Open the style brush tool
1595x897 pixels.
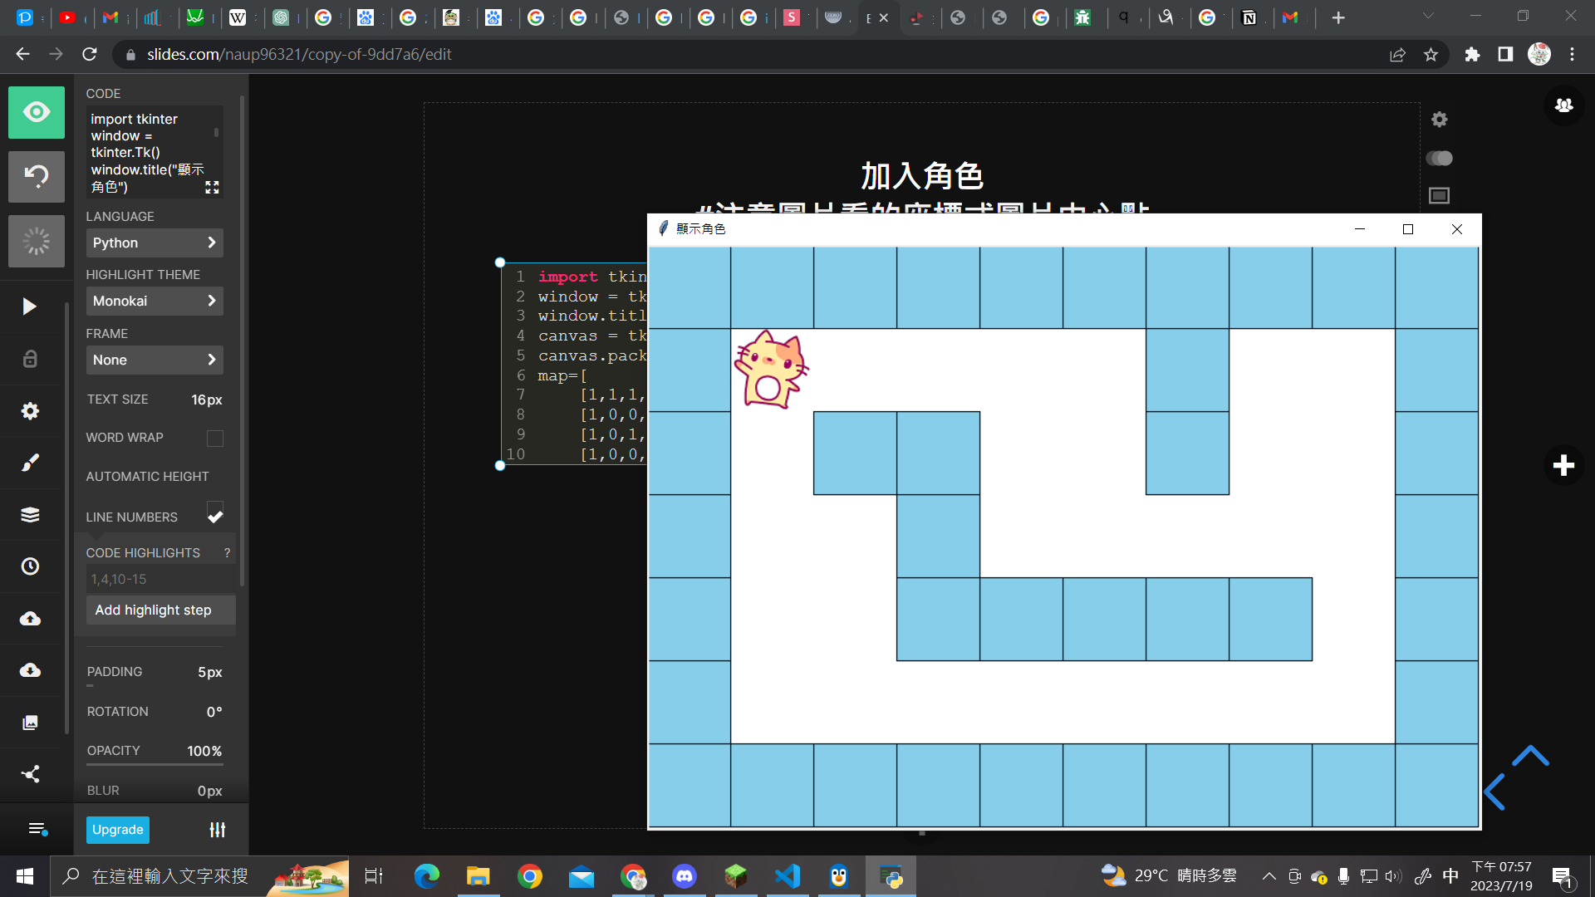pyautogui.click(x=30, y=463)
